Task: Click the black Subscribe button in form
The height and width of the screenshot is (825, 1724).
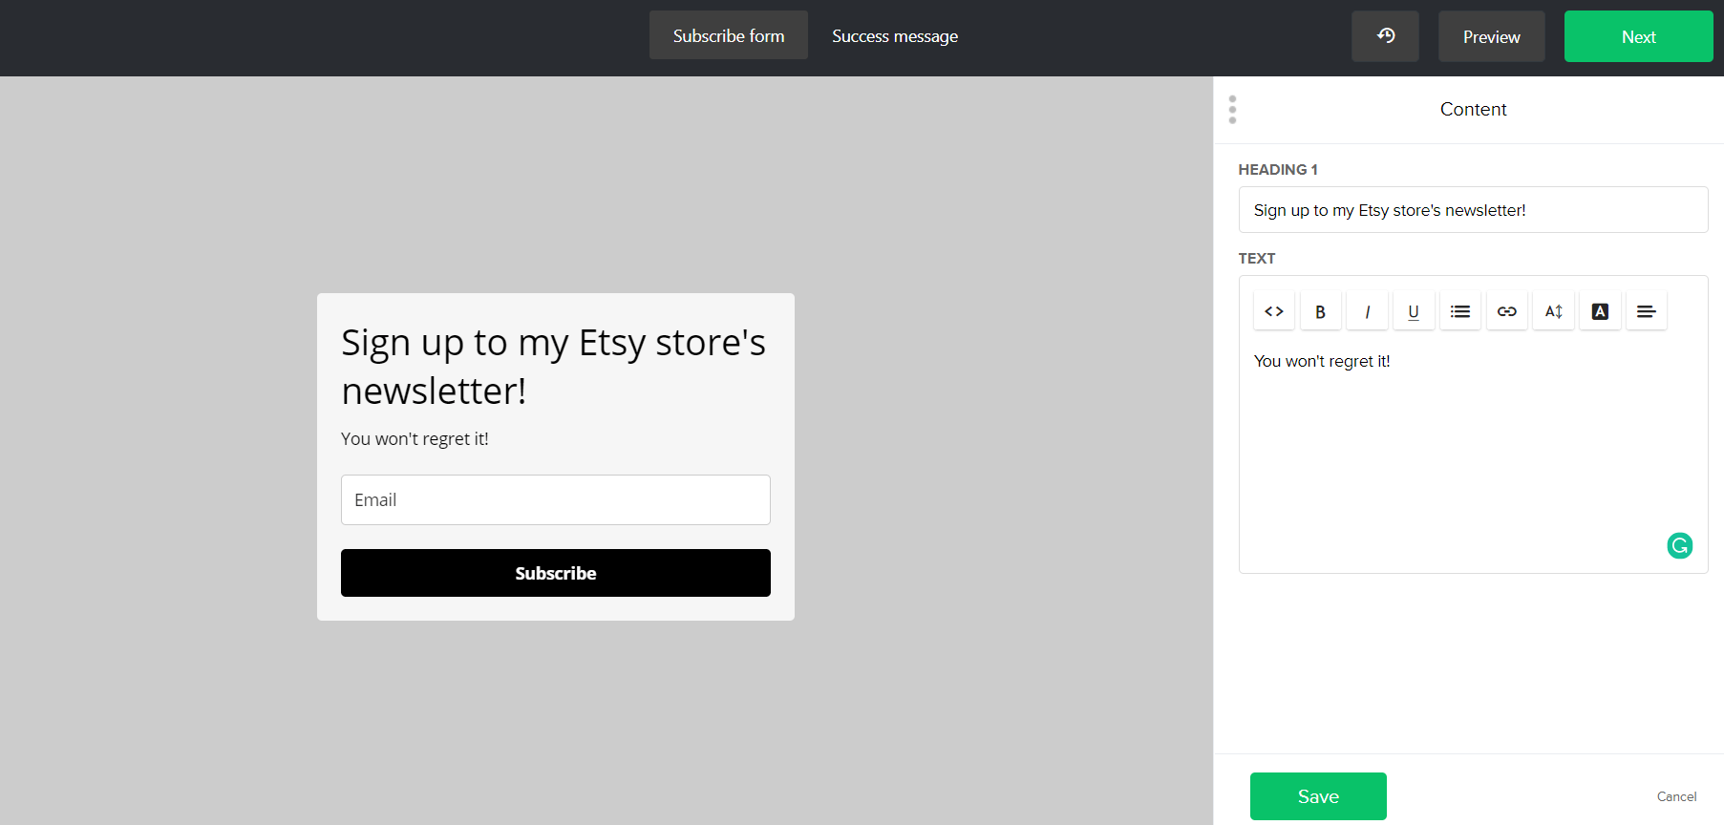Action: tap(556, 573)
